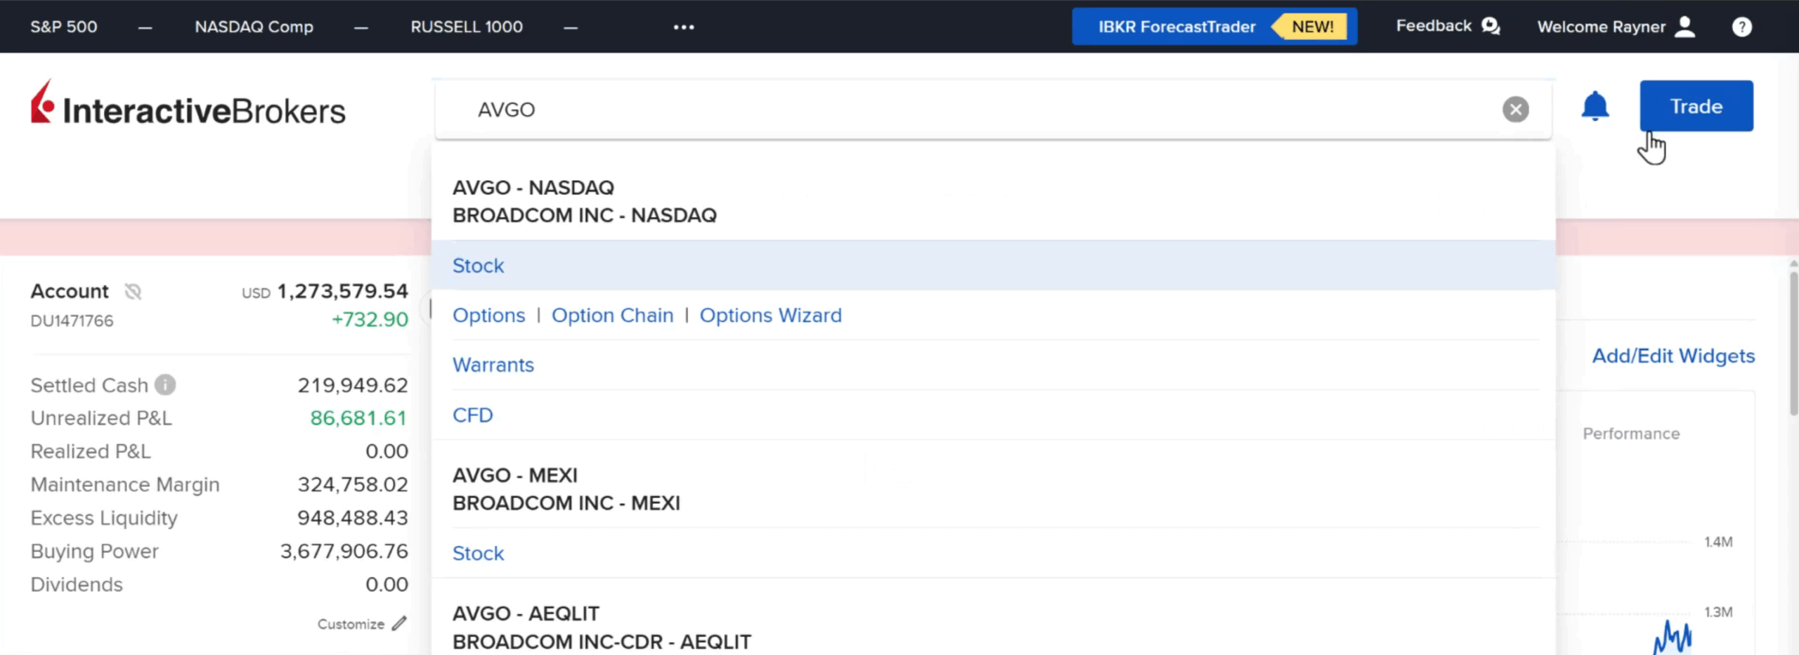This screenshot has height=655, width=1799.
Task: Click the Customize pencil icon
Action: (x=399, y=624)
